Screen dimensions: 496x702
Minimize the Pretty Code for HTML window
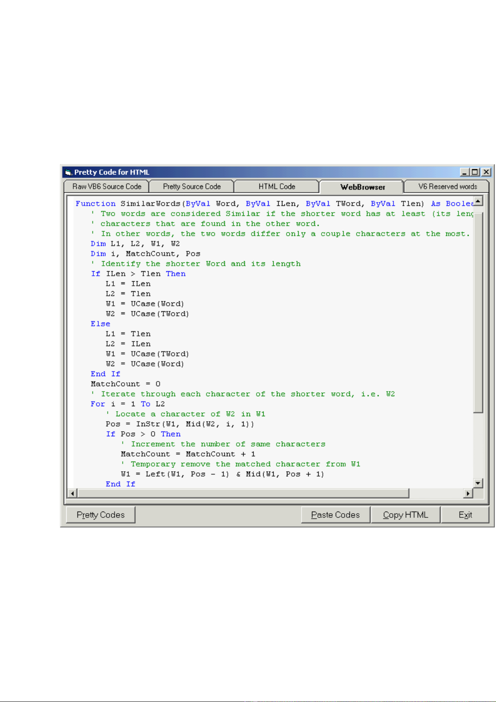465,172
